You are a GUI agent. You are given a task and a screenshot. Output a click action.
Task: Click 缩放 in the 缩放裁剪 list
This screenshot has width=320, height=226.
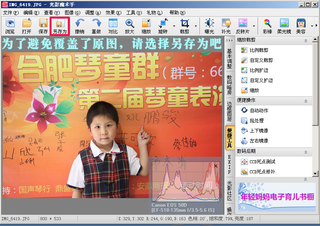[250, 90]
